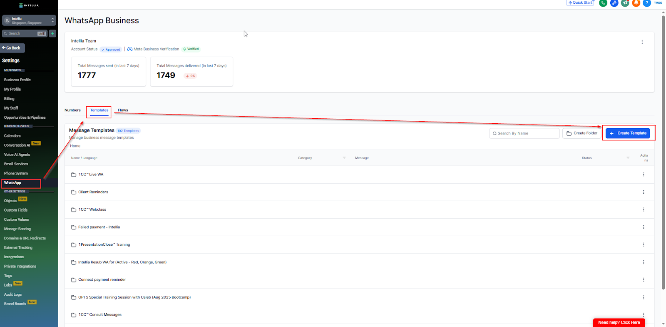Switch to the Numbers tab

[x=72, y=110]
